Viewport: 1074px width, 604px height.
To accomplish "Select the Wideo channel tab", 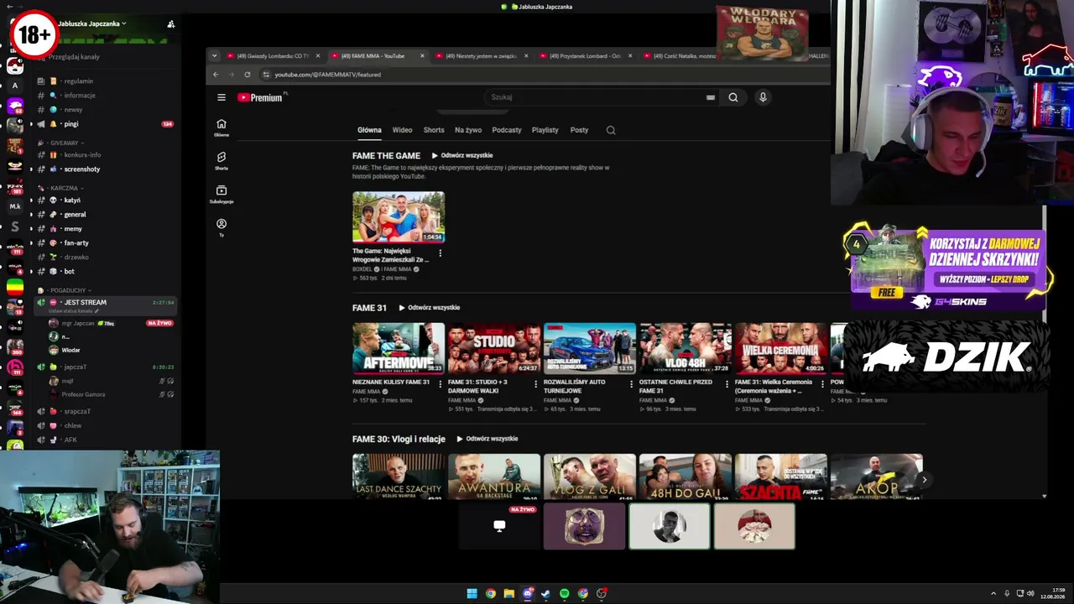I will [x=403, y=130].
